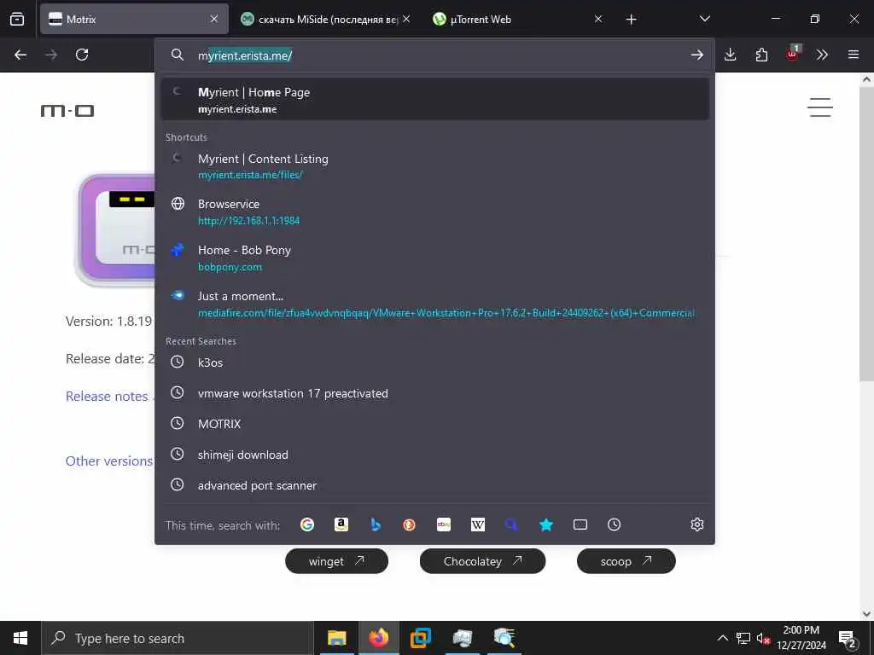Search this time with DuckDuckGo
This screenshot has height=655, width=874.
pyautogui.click(x=409, y=525)
